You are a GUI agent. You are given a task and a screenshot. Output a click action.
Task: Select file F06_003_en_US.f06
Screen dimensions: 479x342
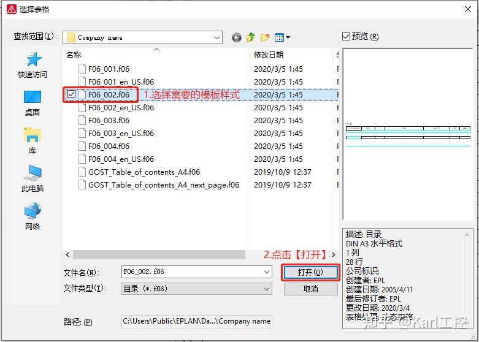pyautogui.click(x=121, y=133)
